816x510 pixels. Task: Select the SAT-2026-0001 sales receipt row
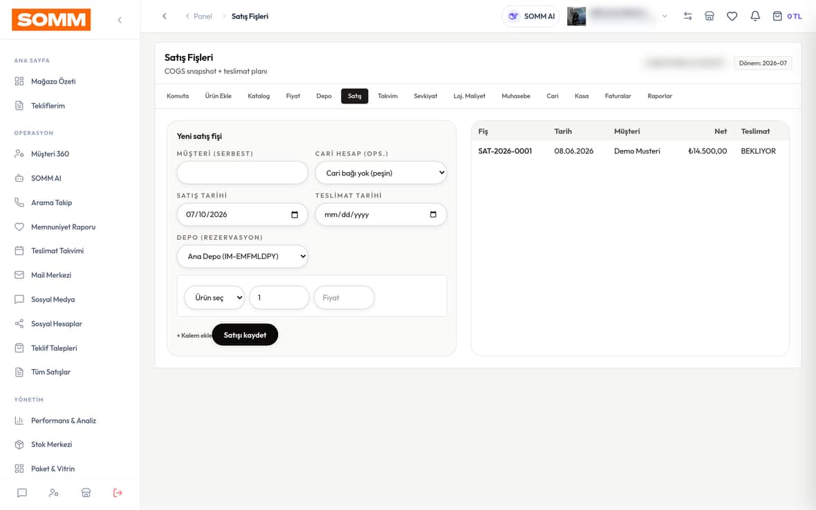pos(630,151)
